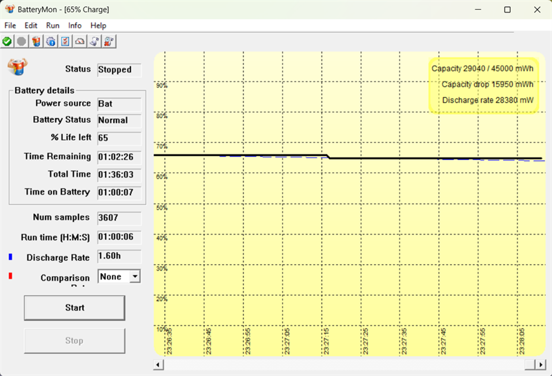This screenshot has width=552, height=376.
Task: Click the clear log toolbar icon with red X
Action: [x=109, y=41]
